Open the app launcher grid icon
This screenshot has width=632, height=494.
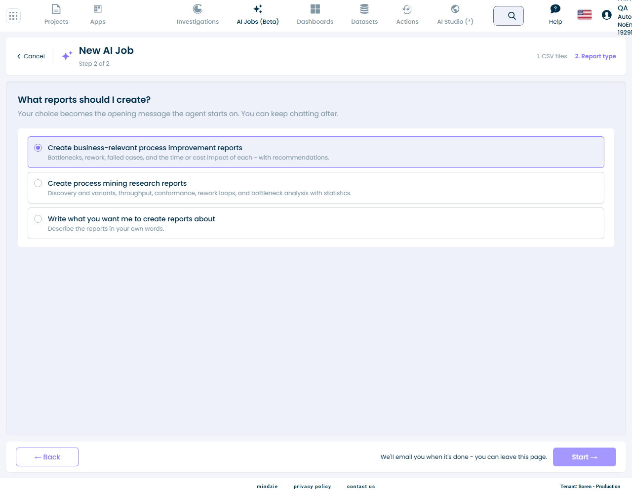pos(13,16)
